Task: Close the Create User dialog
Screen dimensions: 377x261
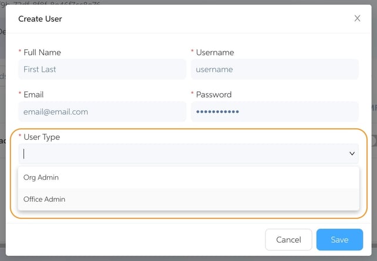Action: pos(357,19)
